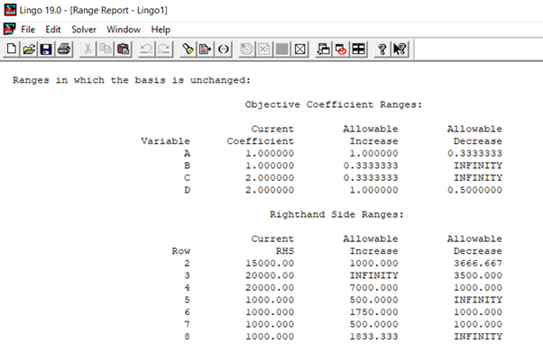Viewport: 543px width, 360px height.
Task: Click variable B allowable decrease INFINITY
Action: point(478,166)
